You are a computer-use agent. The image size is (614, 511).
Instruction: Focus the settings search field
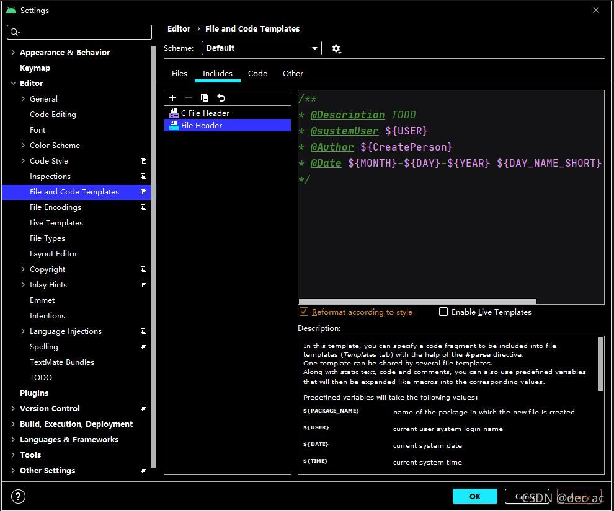coord(79,32)
